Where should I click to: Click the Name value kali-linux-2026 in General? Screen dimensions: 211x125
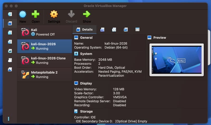coord(116,43)
